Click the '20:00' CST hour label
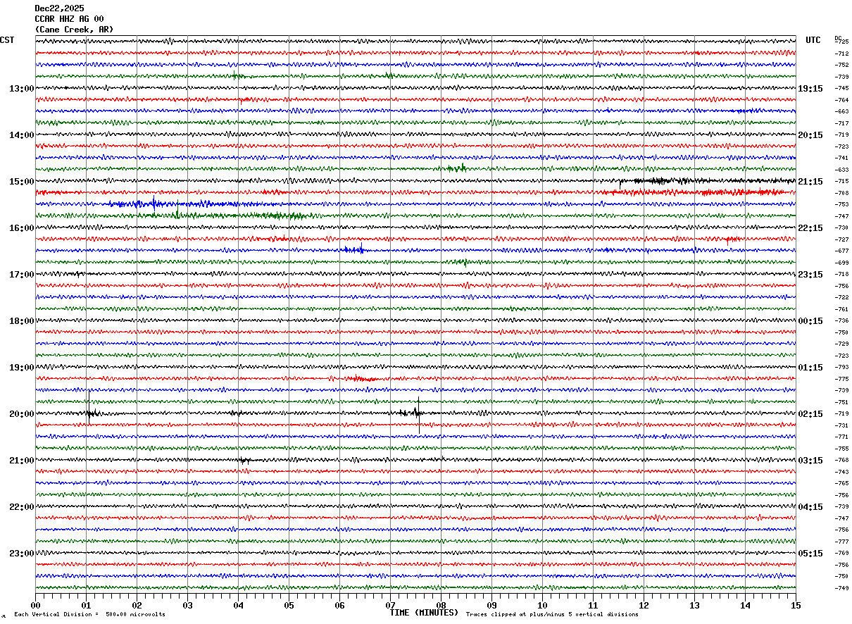 click(x=21, y=414)
